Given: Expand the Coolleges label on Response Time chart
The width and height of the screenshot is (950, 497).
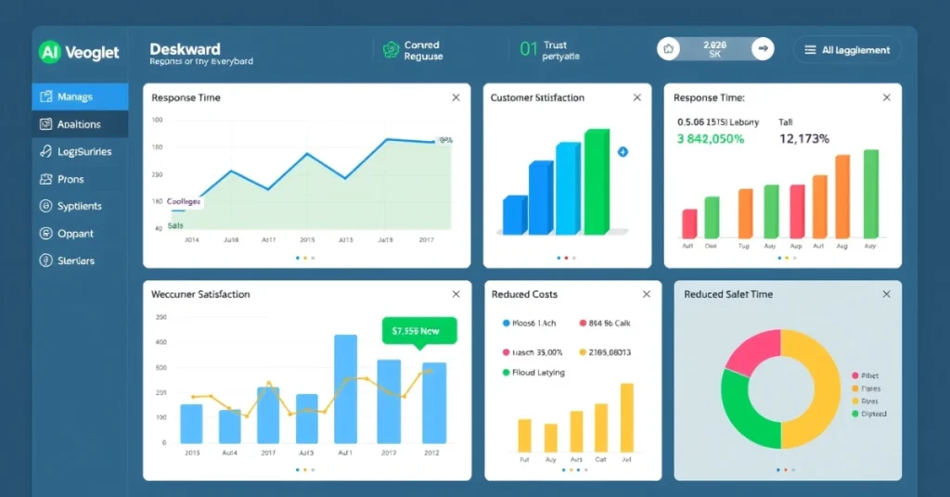Looking at the screenshot, I should 183,201.
